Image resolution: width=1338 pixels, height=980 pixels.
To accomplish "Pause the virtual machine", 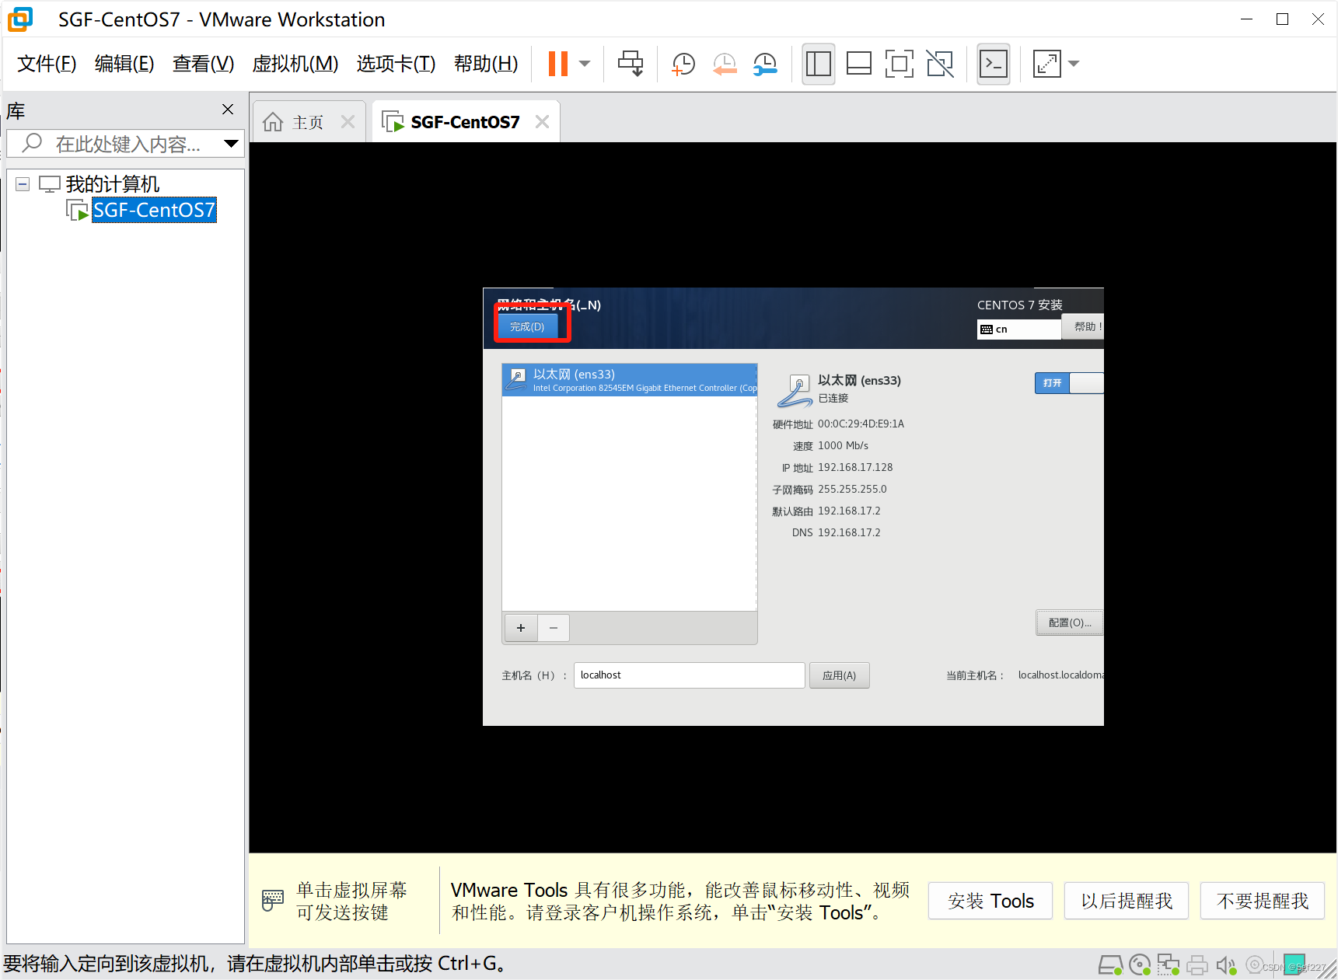I will (x=557, y=64).
